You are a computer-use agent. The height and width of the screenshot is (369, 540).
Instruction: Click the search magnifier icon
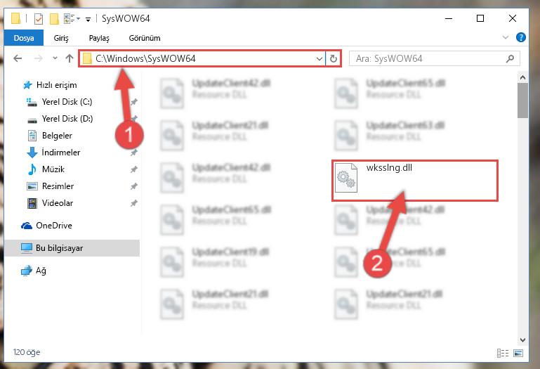coord(510,58)
